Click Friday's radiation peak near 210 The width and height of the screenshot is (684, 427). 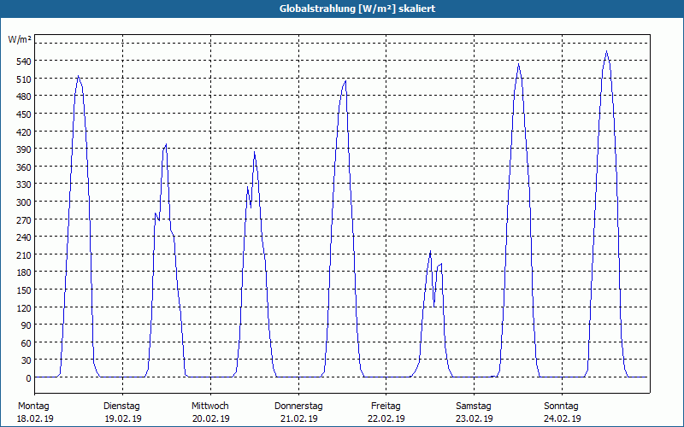pos(430,251)
